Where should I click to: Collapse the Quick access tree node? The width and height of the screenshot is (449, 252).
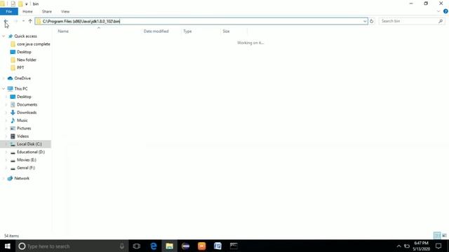(4, 36)
